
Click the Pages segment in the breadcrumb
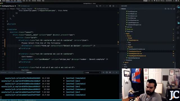(18, 9)
